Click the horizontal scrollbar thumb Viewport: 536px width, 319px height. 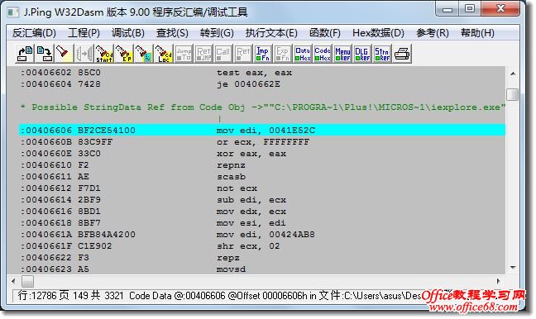27,282
